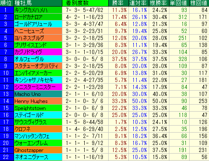Viewport: 209px width, 161px height.
Task: Select the キングカメハメハ sire cell
Action: click(x=38, y=10)
